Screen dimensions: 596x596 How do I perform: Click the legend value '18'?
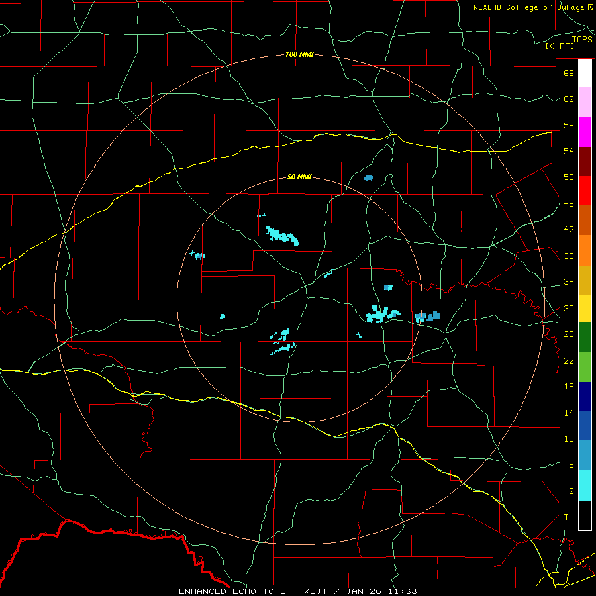point(569,387)
